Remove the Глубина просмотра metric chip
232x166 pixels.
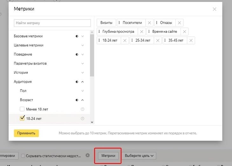tap(142, 31)
